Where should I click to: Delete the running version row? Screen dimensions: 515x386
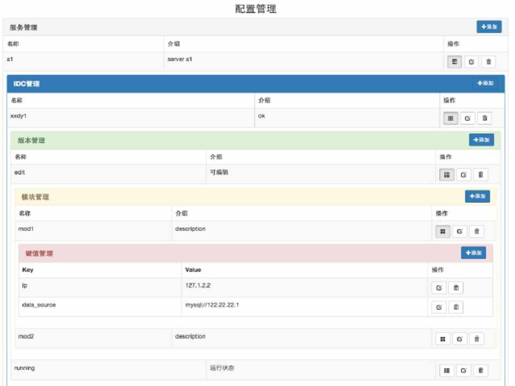click(480, 370)
